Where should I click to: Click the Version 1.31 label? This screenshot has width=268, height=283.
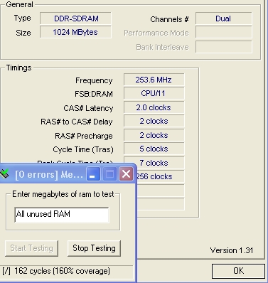[x=232, y=250]
